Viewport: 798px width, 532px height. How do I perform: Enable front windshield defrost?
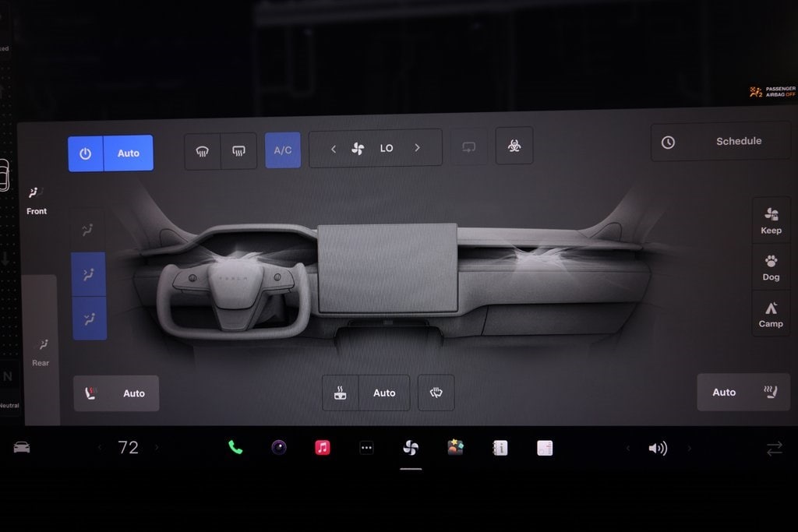click(x=203, y=151)
